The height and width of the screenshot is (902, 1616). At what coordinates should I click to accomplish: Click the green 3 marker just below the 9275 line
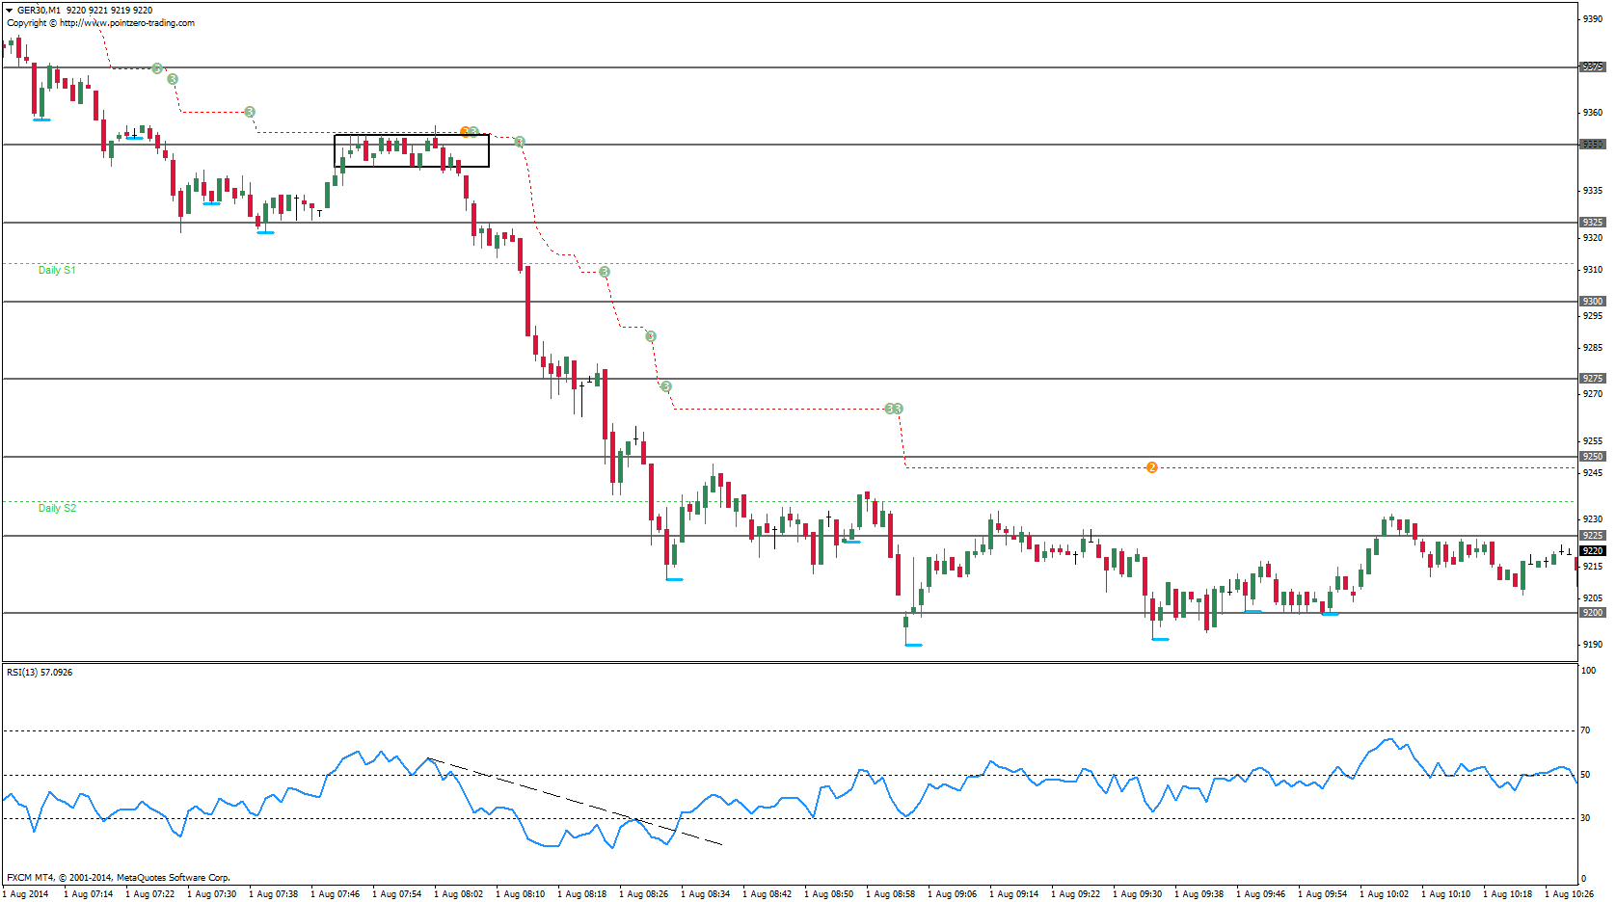666,386
